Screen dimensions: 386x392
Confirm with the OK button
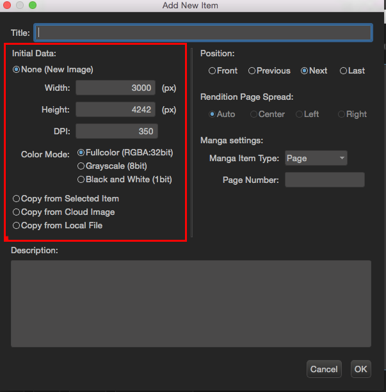click(x=361, y=369)
